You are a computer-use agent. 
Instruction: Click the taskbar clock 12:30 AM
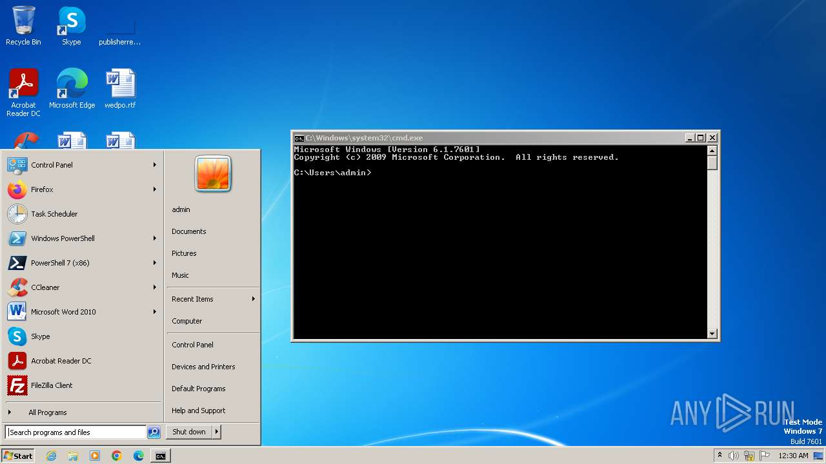click(793, 456)
